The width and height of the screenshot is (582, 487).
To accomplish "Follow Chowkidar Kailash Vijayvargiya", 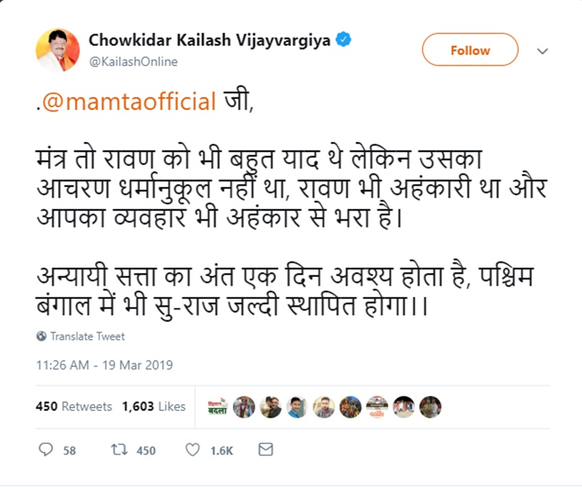I will click(x=470, y=50).
